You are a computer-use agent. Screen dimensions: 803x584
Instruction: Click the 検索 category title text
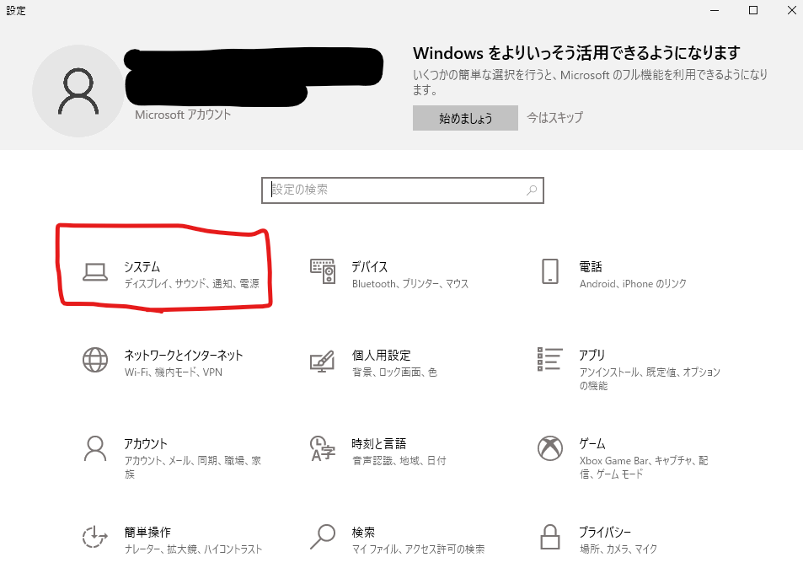(x=363, y=533)
